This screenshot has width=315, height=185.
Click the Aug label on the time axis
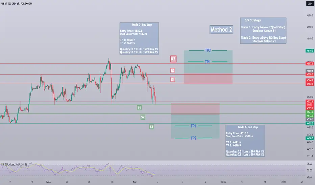(x=135, y=182)
